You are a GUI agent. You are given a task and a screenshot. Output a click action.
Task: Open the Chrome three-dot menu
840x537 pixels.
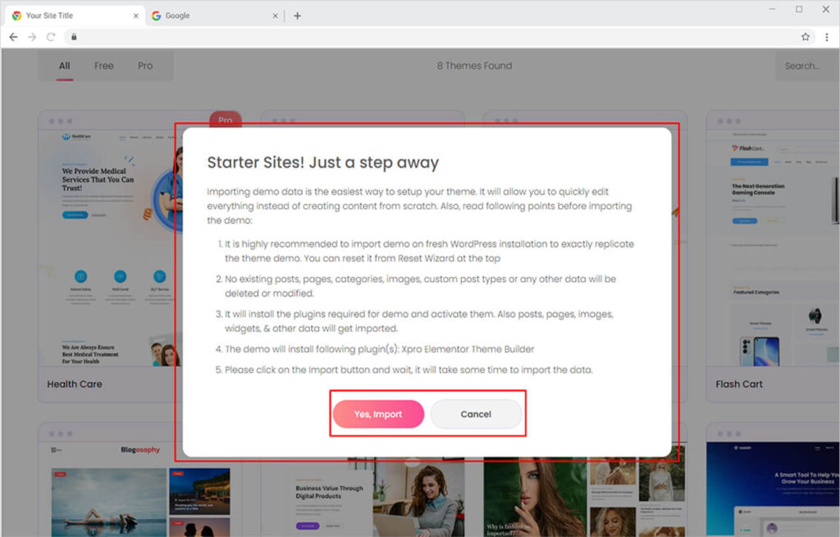pos(825,37)
